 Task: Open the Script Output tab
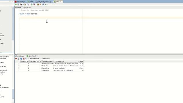(19, 56)
